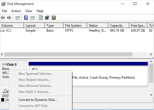Screen dimensions: 154x110
Task: Click the Settings toolbar icon with yellow gear
Action: [54, 18]
